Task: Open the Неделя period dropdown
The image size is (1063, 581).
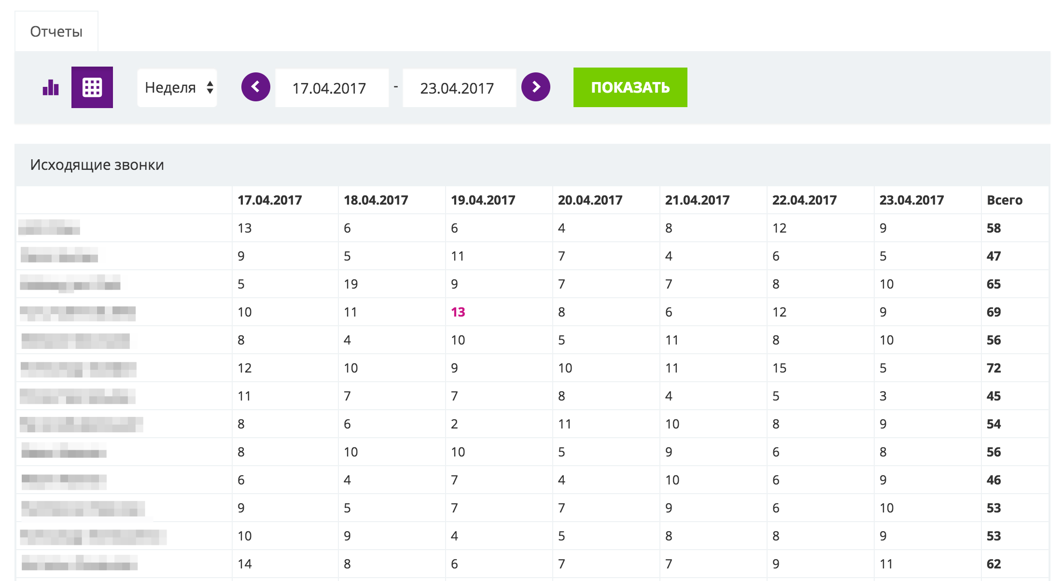Action: tap(177, 88)
